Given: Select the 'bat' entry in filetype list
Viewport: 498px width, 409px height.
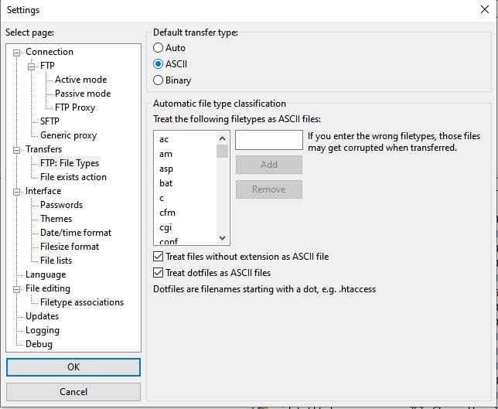Looking at the screenshot, I should click(166, 183).
